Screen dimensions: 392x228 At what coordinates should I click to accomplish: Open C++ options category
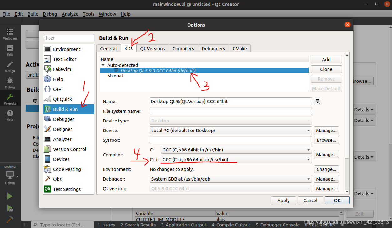tap(68, 89)
